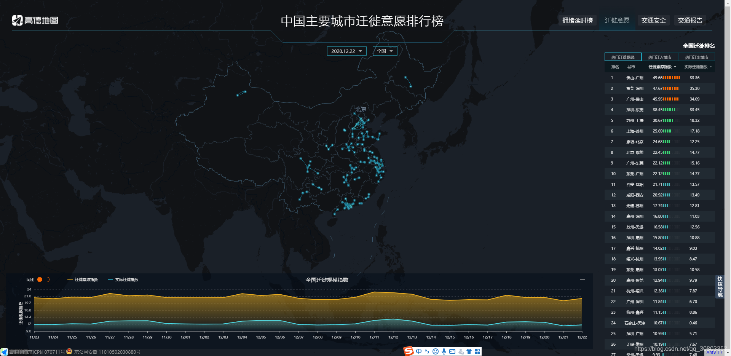Select ranking row 绍兴-杭州
The width and height of the screenshot is (731, 356).
(660, 259)
